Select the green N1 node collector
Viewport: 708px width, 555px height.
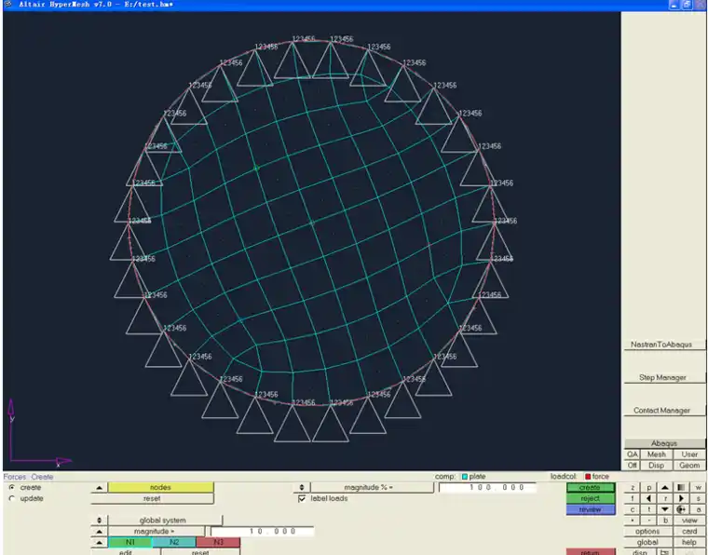pyautogui.click(x=130, y=542)
